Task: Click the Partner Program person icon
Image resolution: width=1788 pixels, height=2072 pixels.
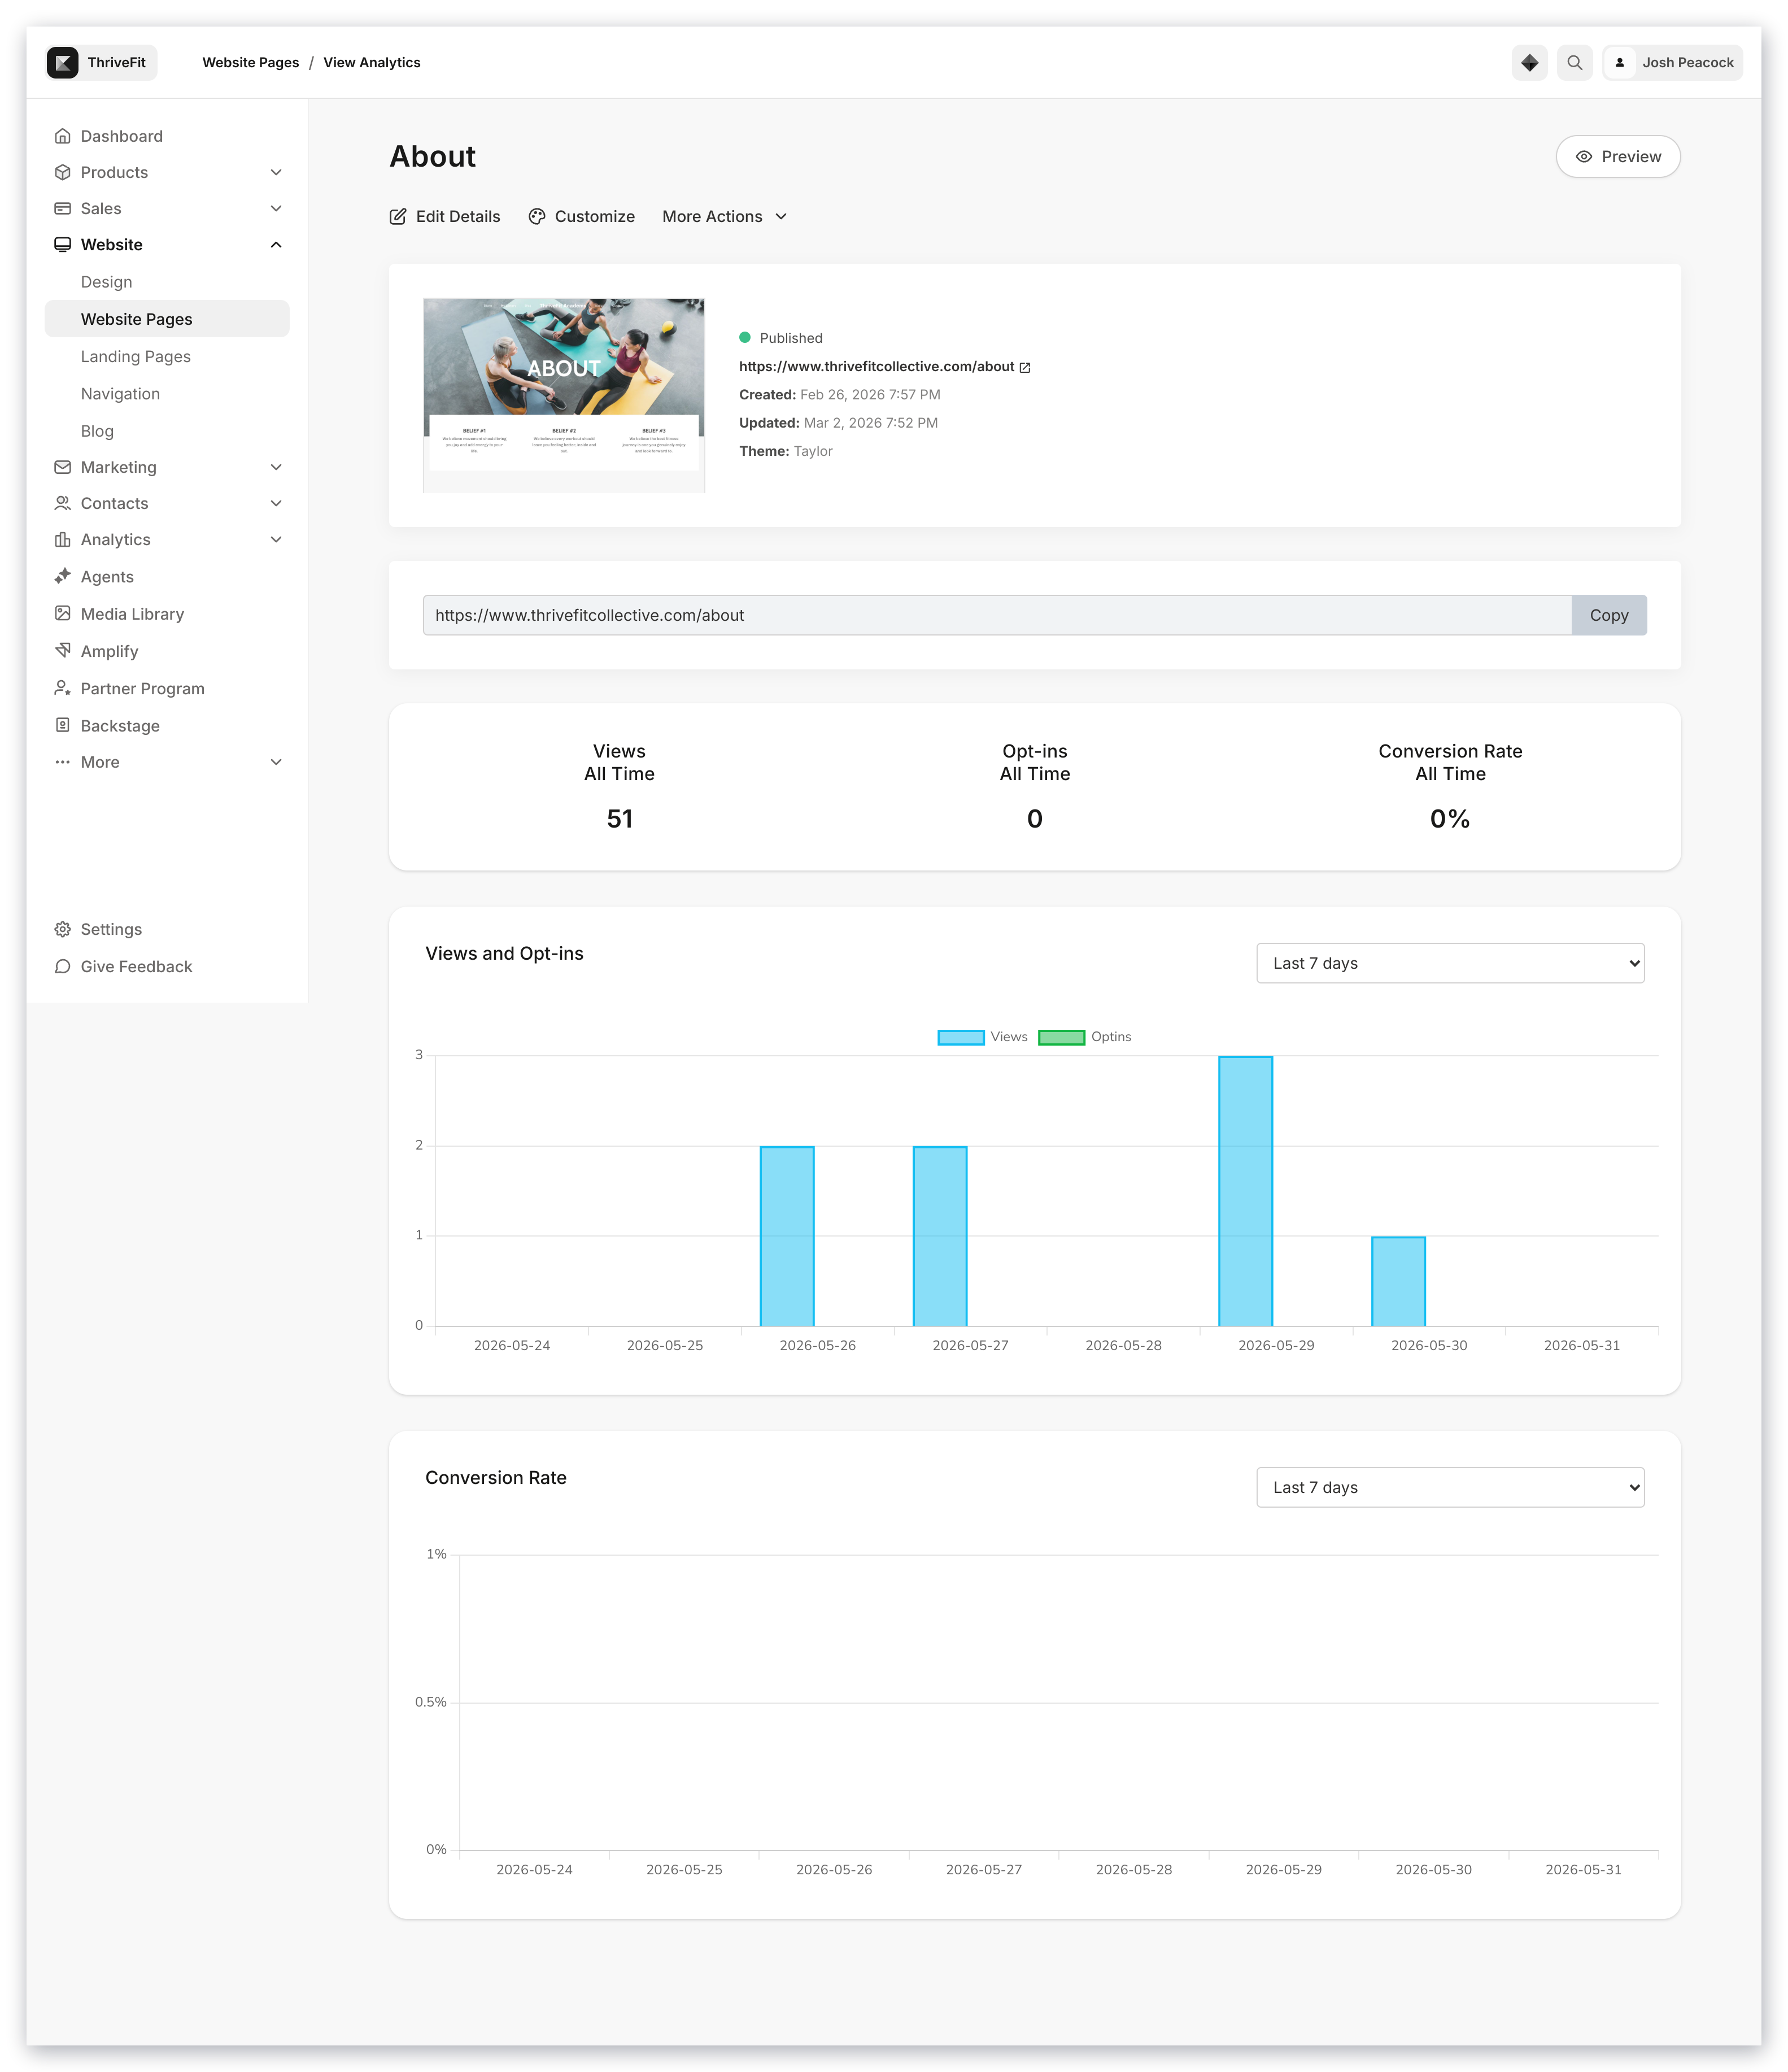Action: [62, 688]
